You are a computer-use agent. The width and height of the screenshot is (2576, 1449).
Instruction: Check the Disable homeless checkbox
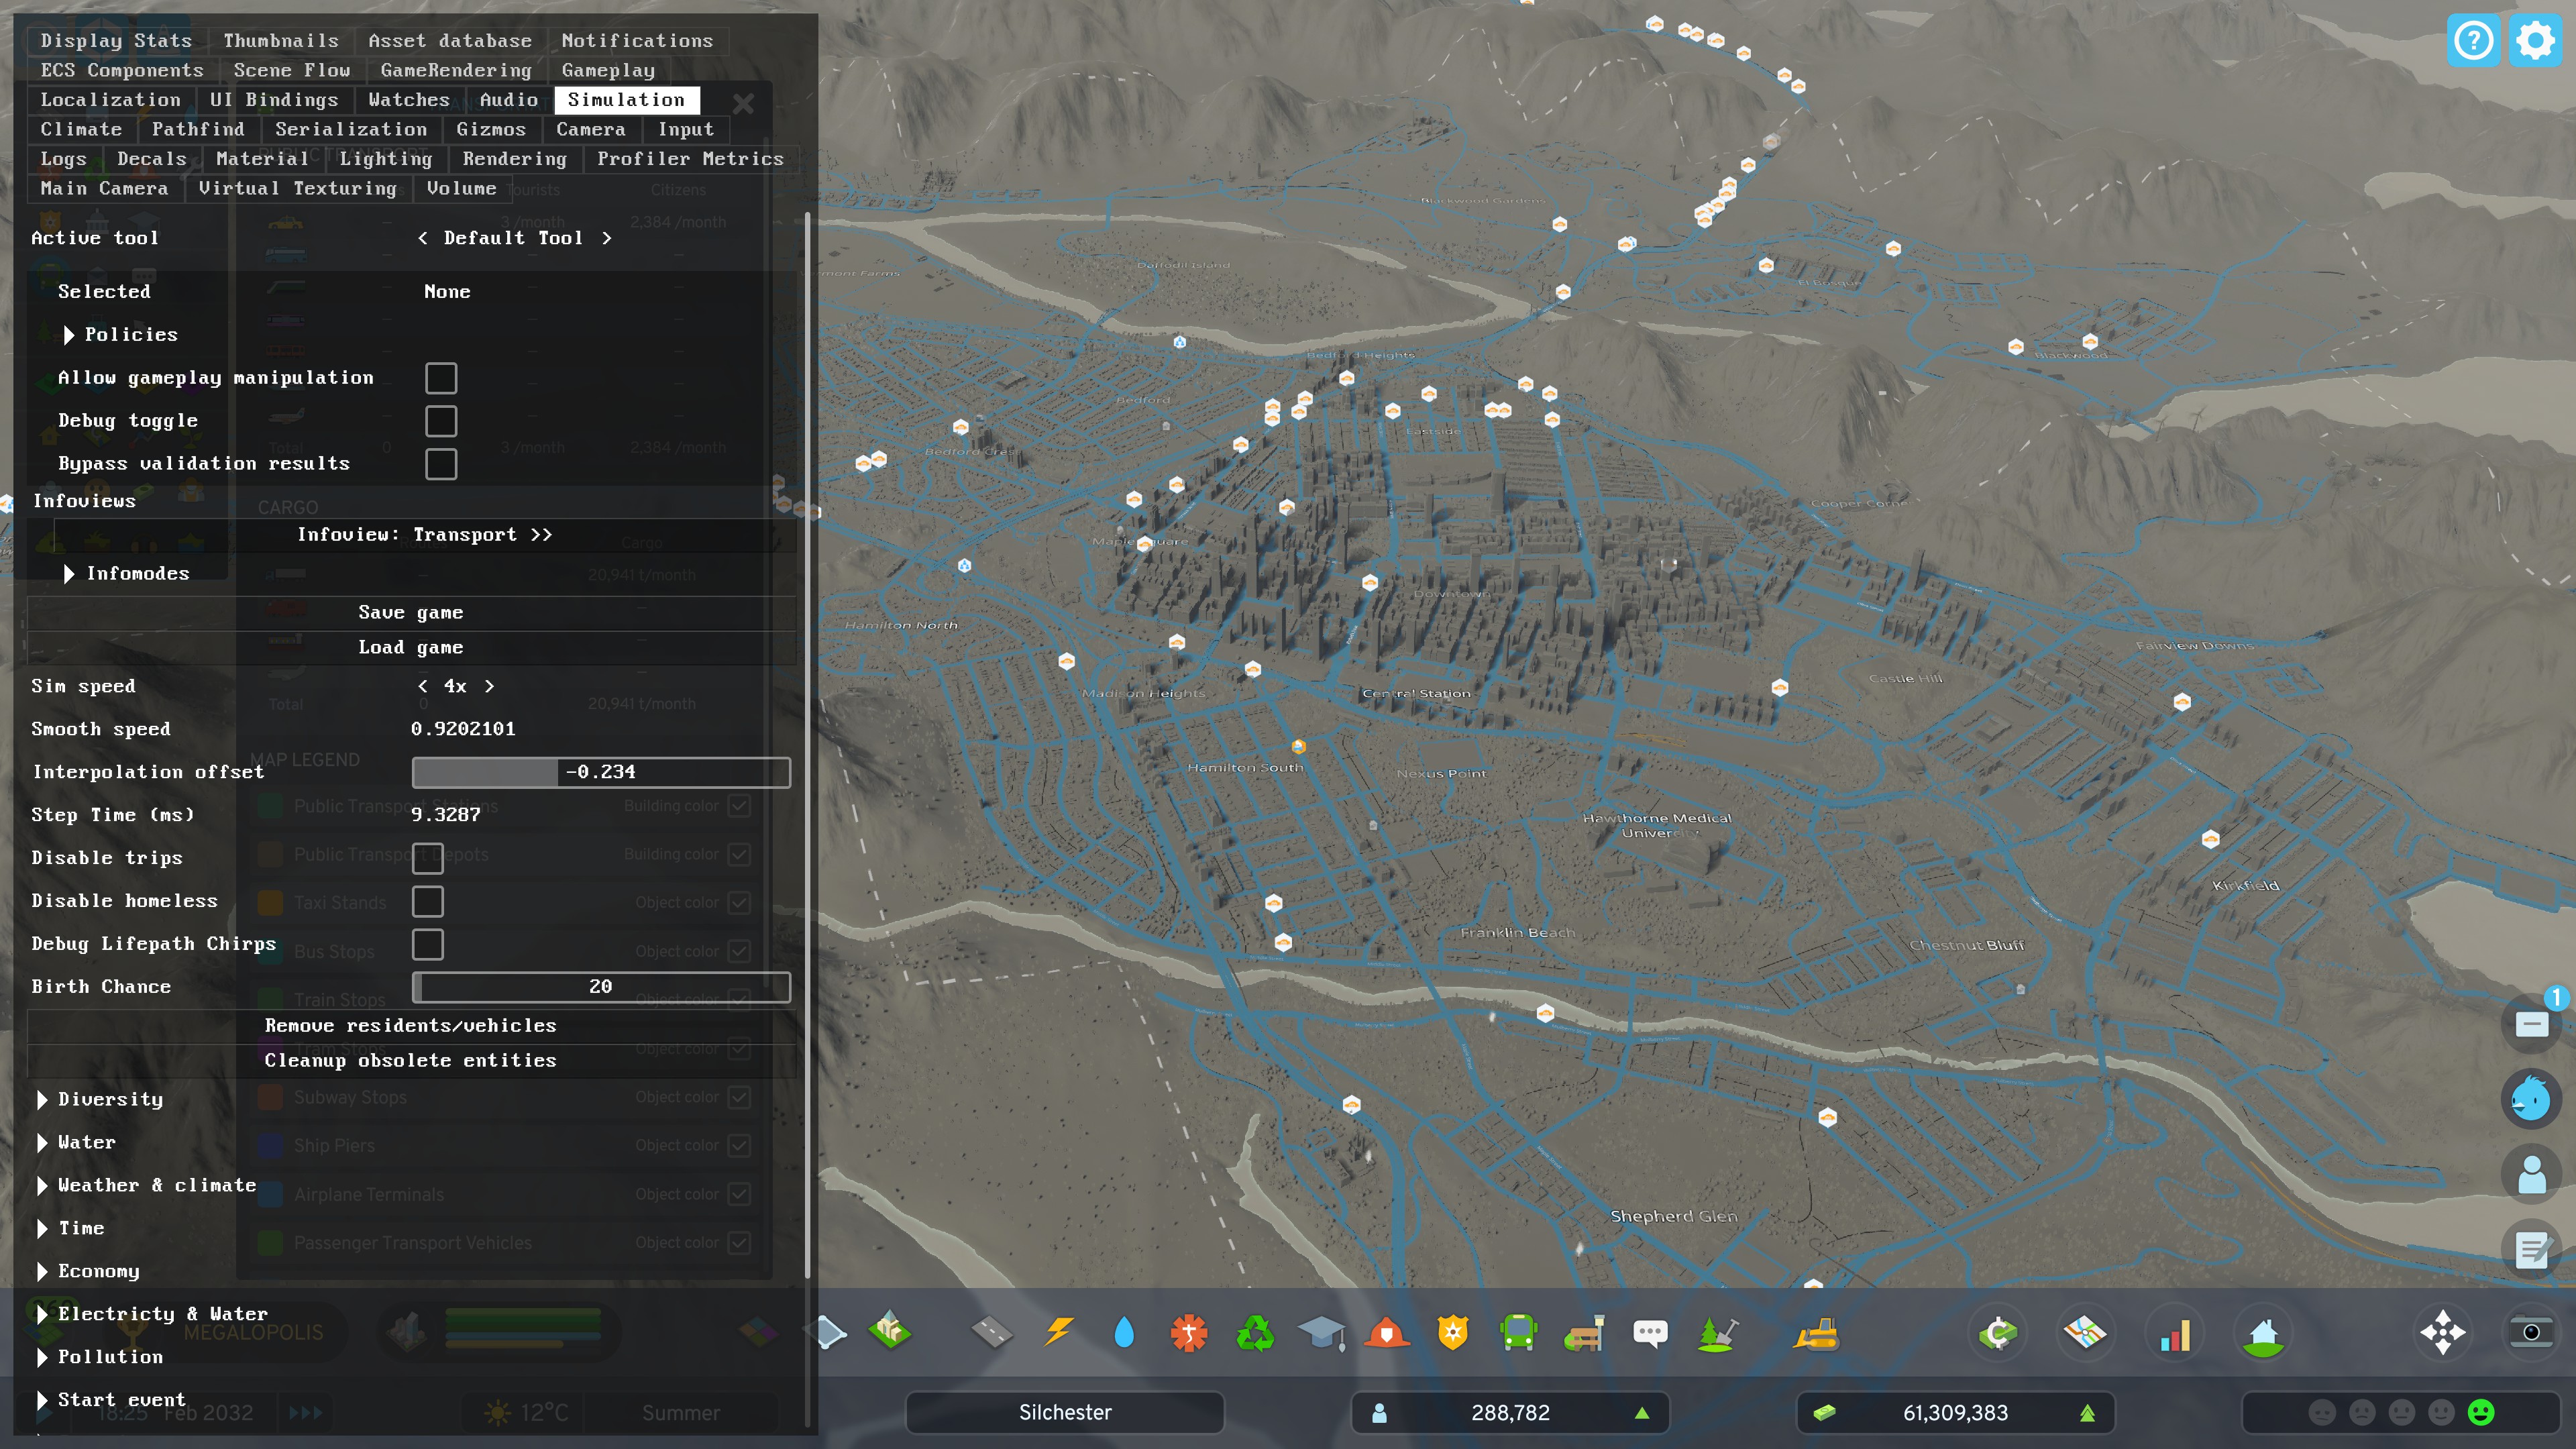tap(427, 901)
